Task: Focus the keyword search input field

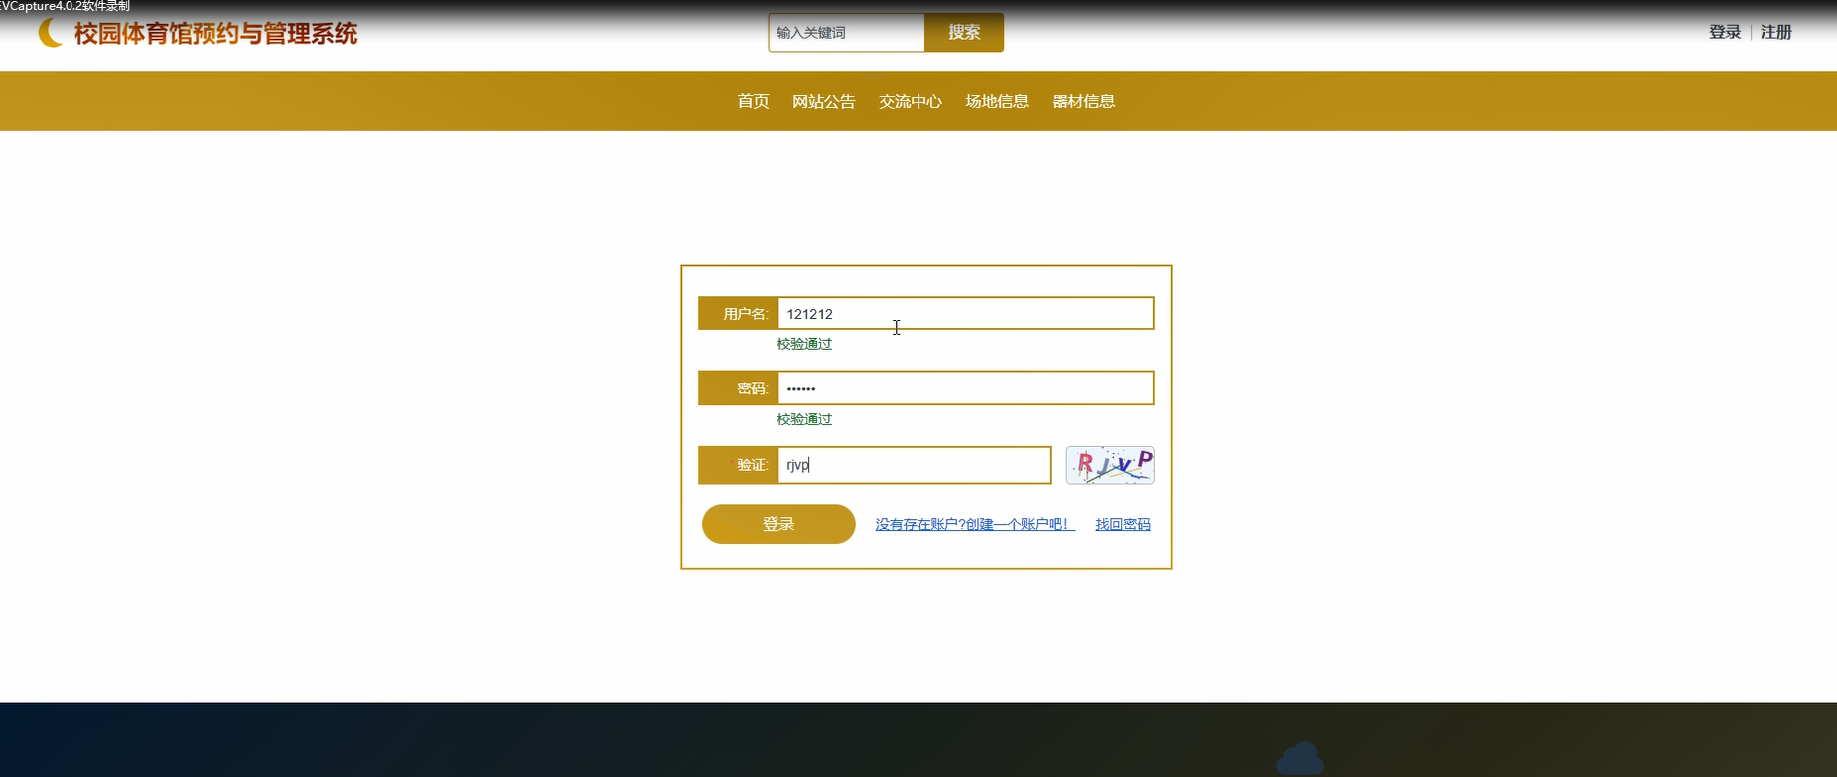Action: (x=846, y=33)
